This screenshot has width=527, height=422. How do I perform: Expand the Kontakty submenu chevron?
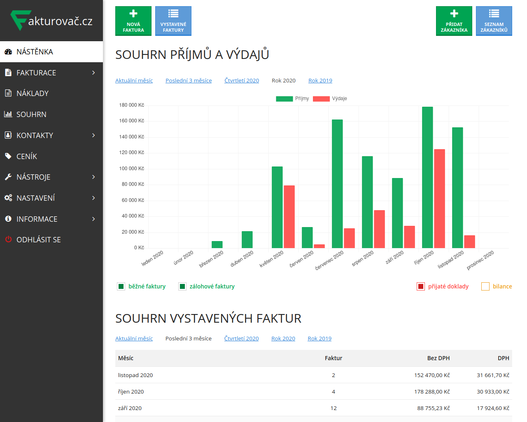point(93,135)
